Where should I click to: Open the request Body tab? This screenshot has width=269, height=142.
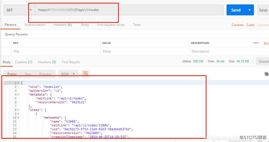pyautogui.click(x=85, y=25)
